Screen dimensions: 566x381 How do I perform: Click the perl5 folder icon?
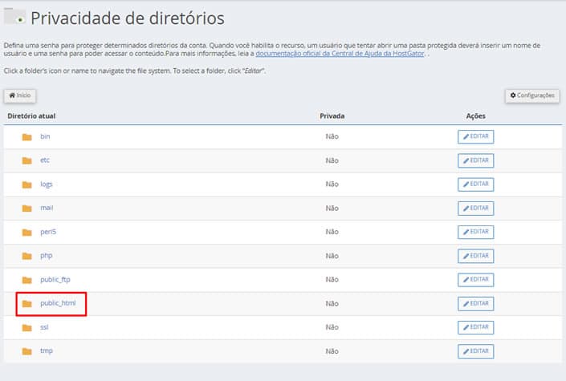pos(26,233)
